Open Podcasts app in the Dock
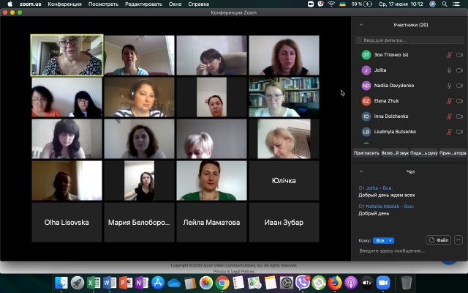This screenshot has height=293, width=468. (351, 283)
